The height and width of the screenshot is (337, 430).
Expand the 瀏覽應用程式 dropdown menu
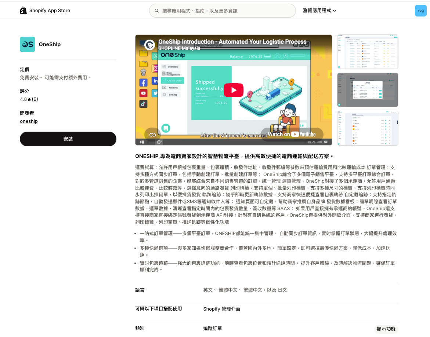click(319, 10)
